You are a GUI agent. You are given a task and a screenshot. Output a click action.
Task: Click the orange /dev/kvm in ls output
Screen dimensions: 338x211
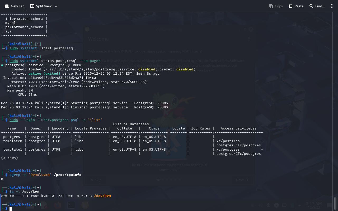pyautogui.click(x=102, y=196)
